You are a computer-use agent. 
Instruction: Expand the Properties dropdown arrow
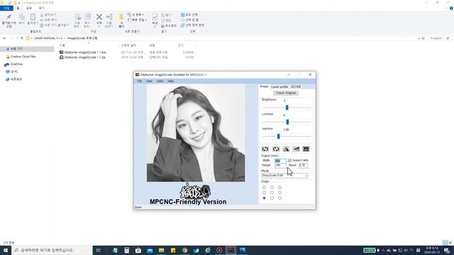(155, 27)
